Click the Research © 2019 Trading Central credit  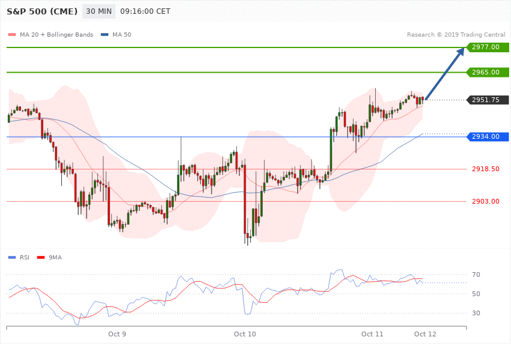click(x=456, y=34)
